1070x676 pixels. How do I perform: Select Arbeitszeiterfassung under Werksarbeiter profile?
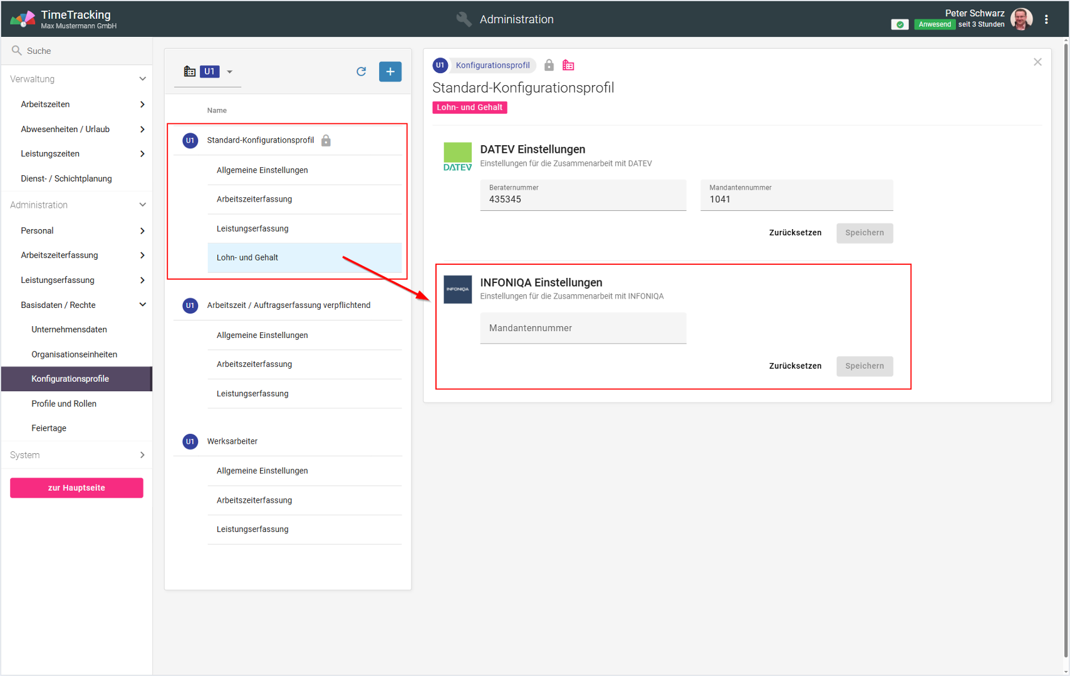(x=254, y=500)
